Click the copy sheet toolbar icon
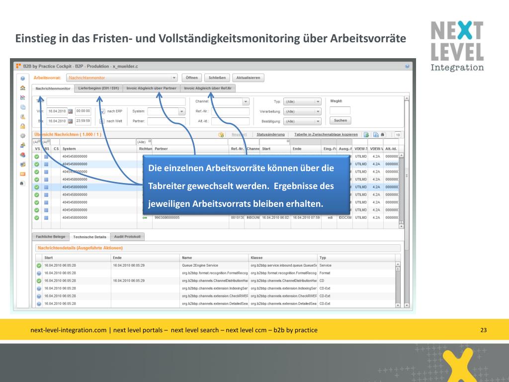This screenshot has width=509, height=382. [376, 134]
